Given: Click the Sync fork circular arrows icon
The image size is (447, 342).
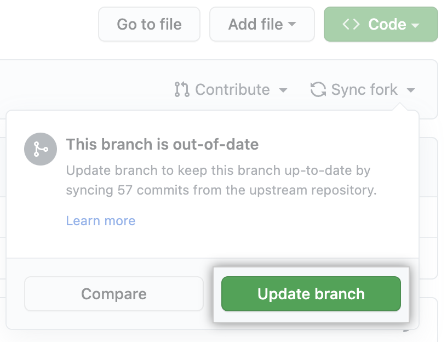Looking at the screenshot, I should point(318,89).
